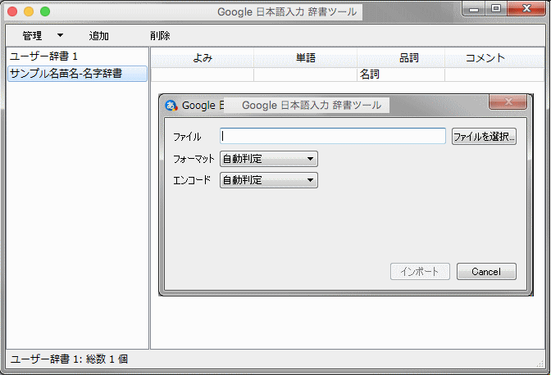Click the インポート button
Image resolution: width=551 pixels, height=375 pixels.
pyautogui.click(x=420, y=272)
